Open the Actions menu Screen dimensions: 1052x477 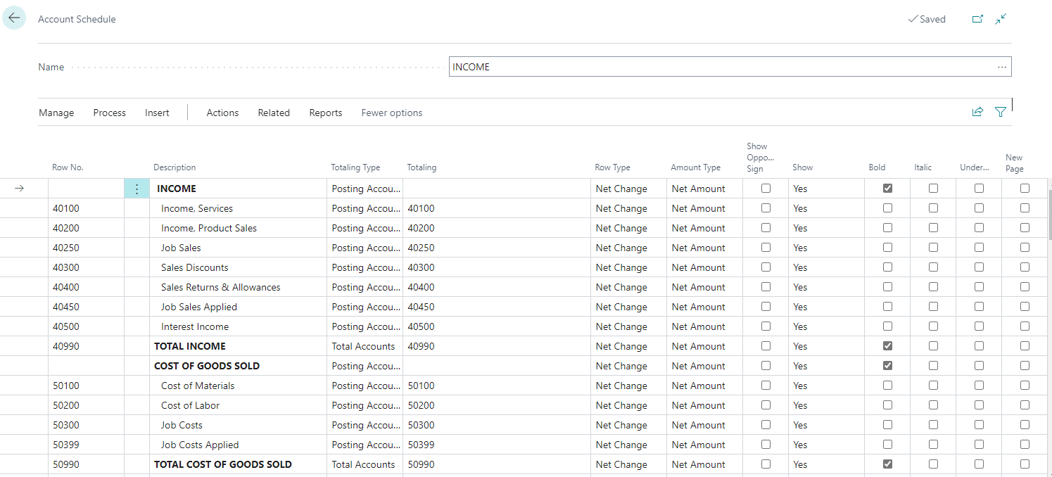tap(222, 113)
